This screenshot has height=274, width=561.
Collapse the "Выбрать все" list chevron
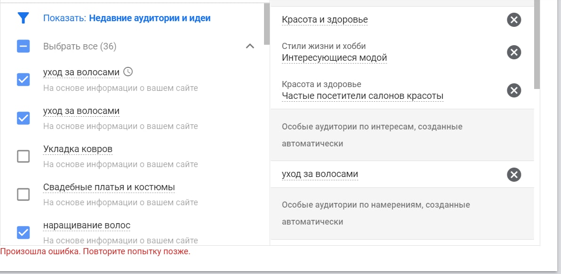click(250, 46)
